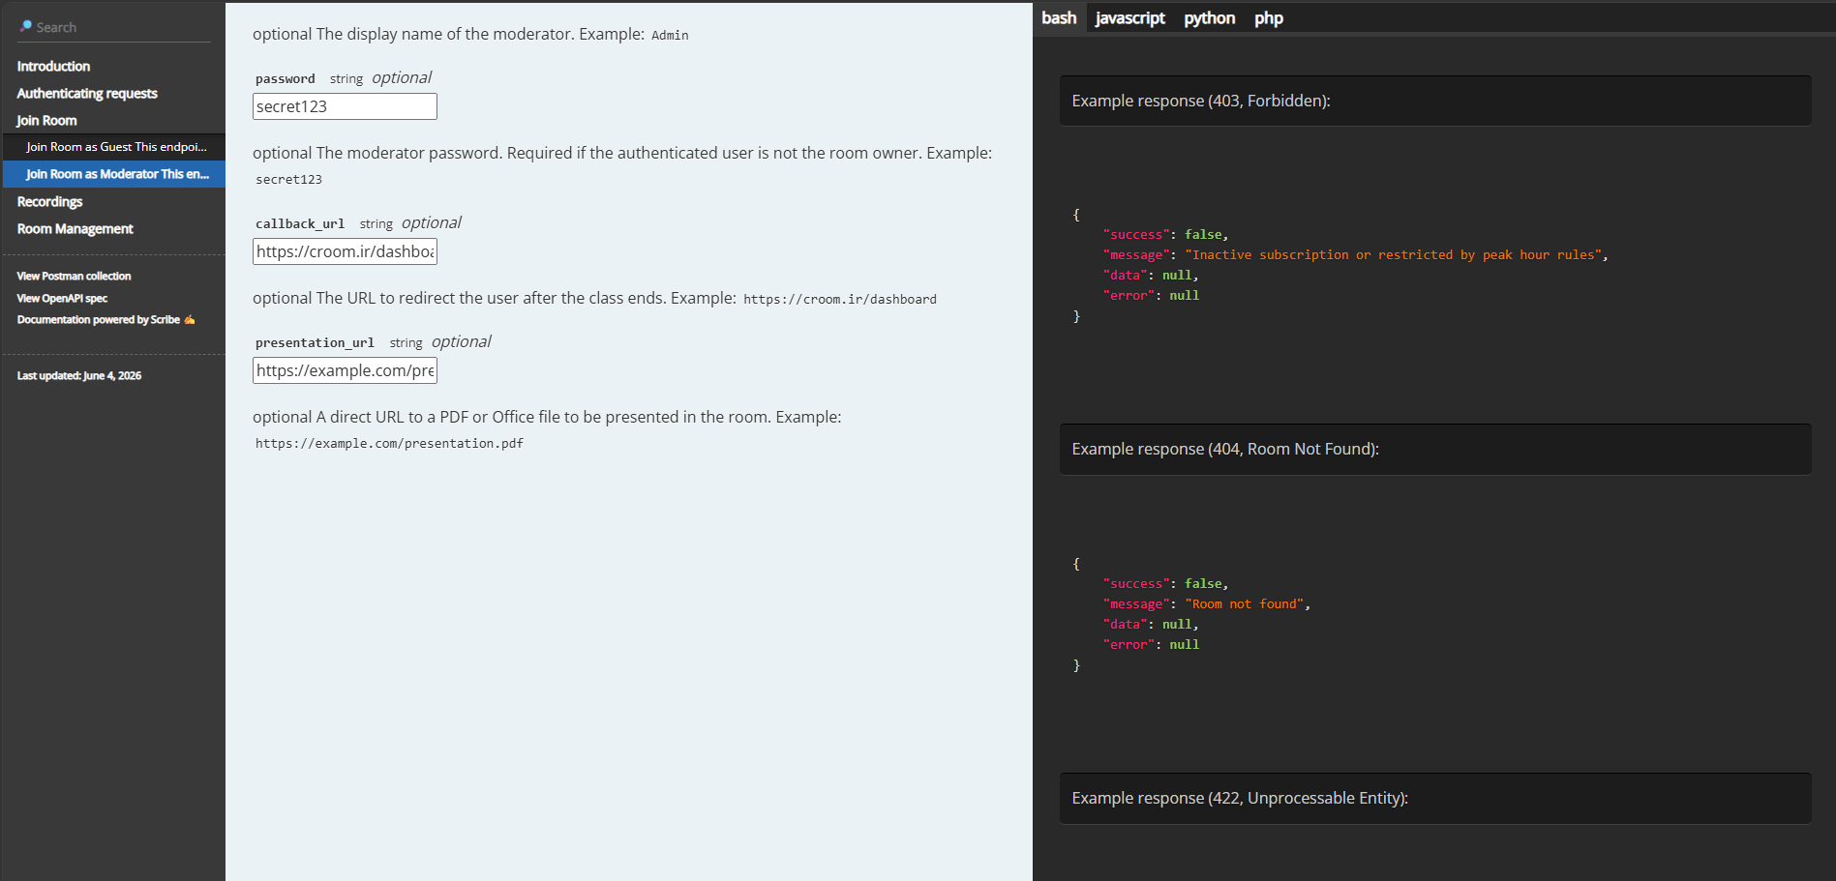The width and height of the screenshot is (1836, 881).
Task: Expand the Room Management sidebar group
Action: 75,229
